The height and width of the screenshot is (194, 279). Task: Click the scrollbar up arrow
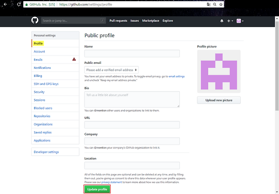click(x=277, y=19)
